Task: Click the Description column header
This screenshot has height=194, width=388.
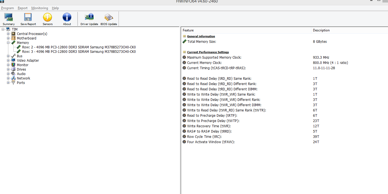Action: coord(350,30)
